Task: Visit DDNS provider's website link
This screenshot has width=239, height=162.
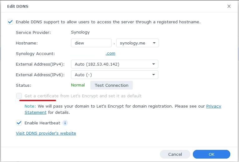Action: (46, 133)
